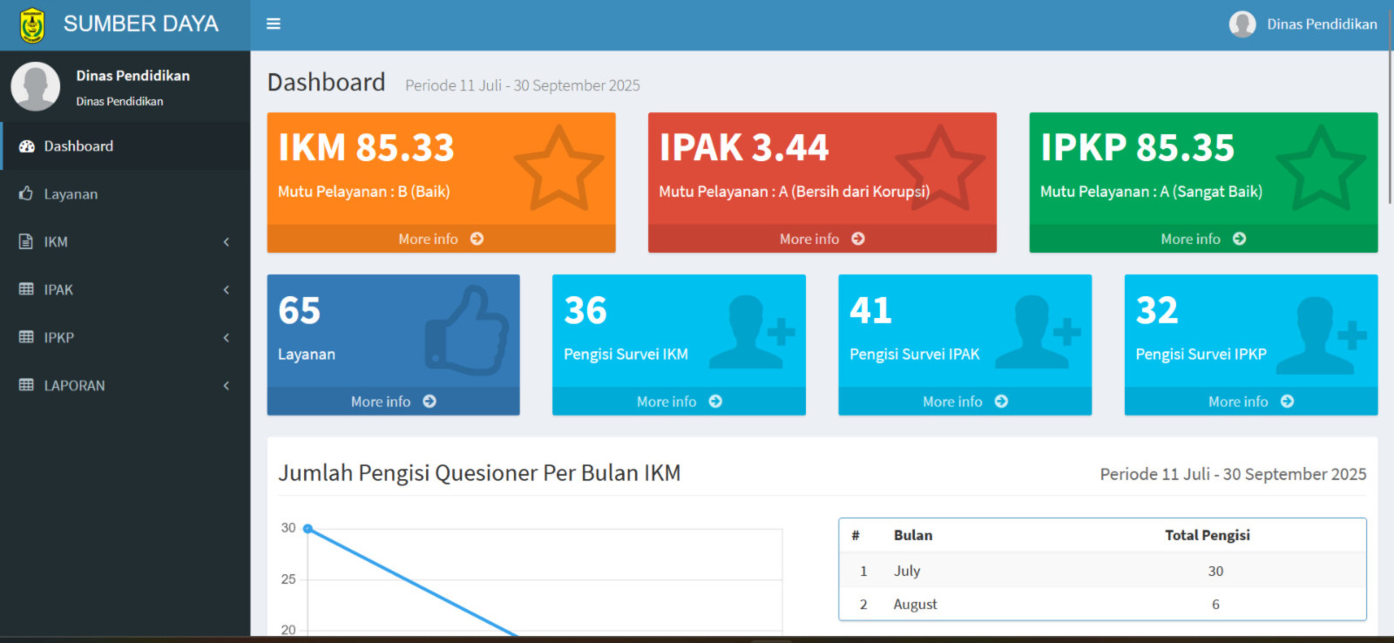Expand the LAPORAN sidebar submenu
1394x643 pixels.
(x=125, y=385)
